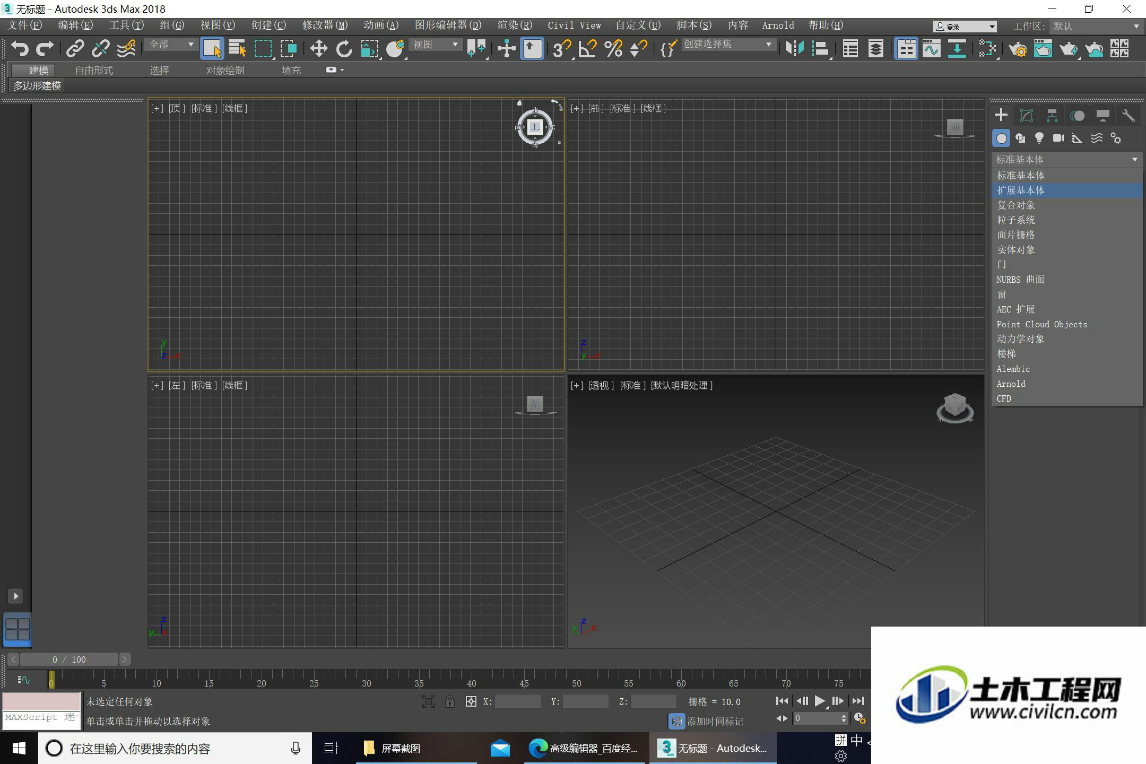Choose 扩展基本体 from the list
Screen dimensions: 1146x764
(x=1066, y=190)
